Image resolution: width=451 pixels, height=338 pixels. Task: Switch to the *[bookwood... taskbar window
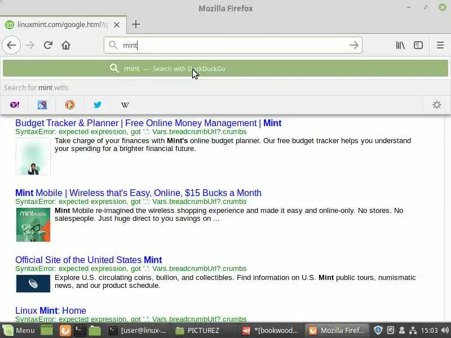click(271, 331)
